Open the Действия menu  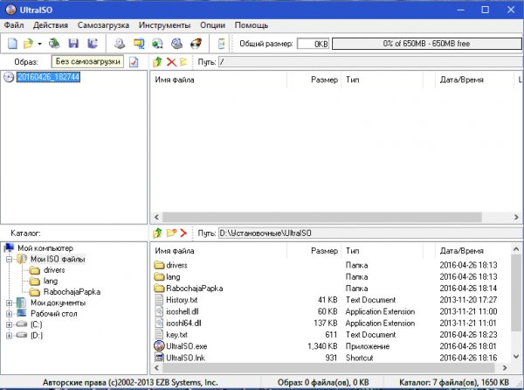[x=51, y=25]
